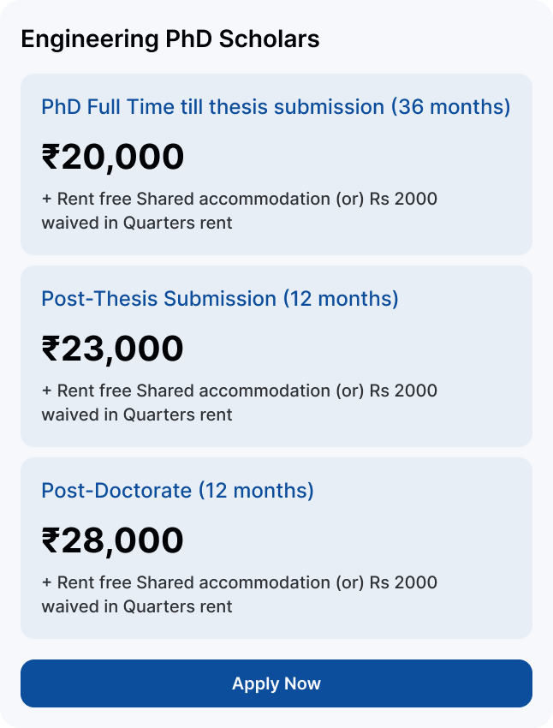Select the Engineering PhD Scholars heading

[x=170, y=39]
